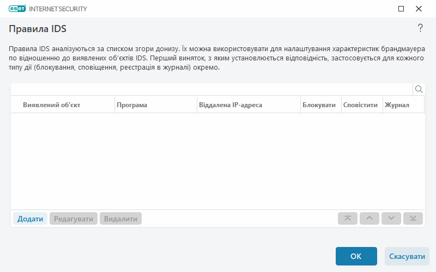The image size is (436, 272).
Task: Sort by Програма column header
Action: [156, 105]
